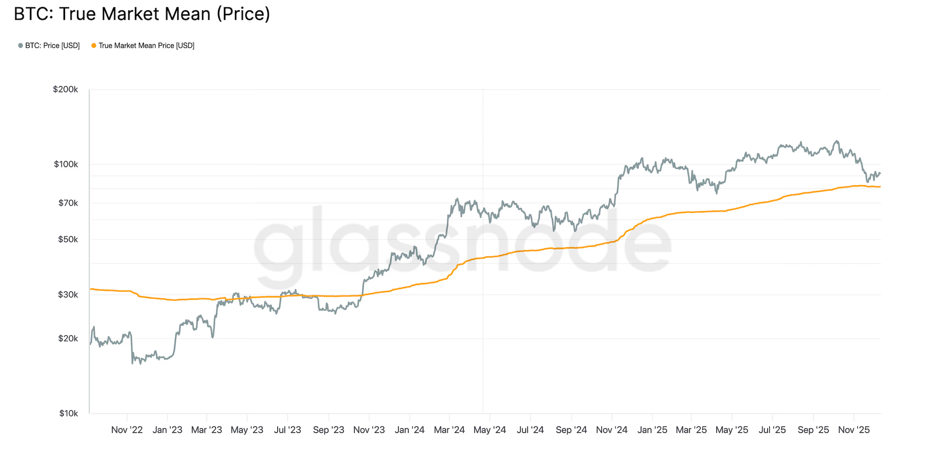Click the Nov '25 x-axis tick label
930x458 pixels.
[x=853, y=430]
